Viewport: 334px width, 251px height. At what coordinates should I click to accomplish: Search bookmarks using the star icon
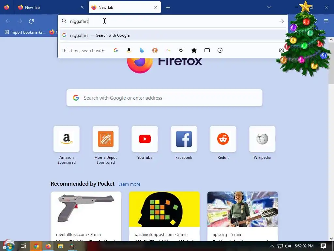pyautogui.click(x=194, y=50)
